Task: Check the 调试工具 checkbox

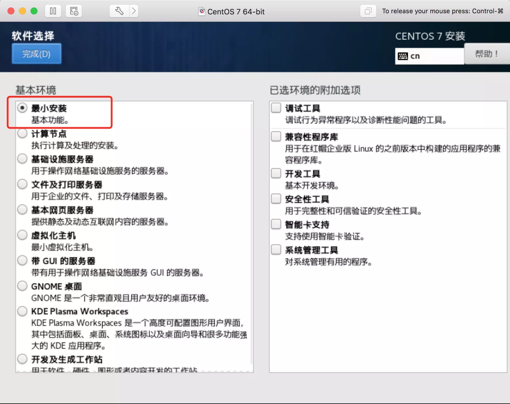Action: click(x=276, y=108)
